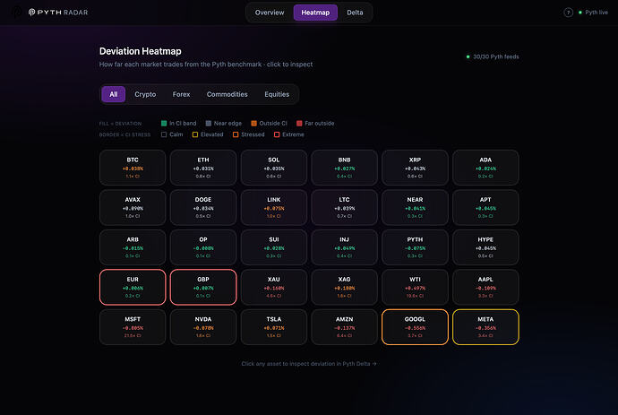Click the green In CI band swatch
The height and width of the screenshot is (415, 618).
[164, 123]
